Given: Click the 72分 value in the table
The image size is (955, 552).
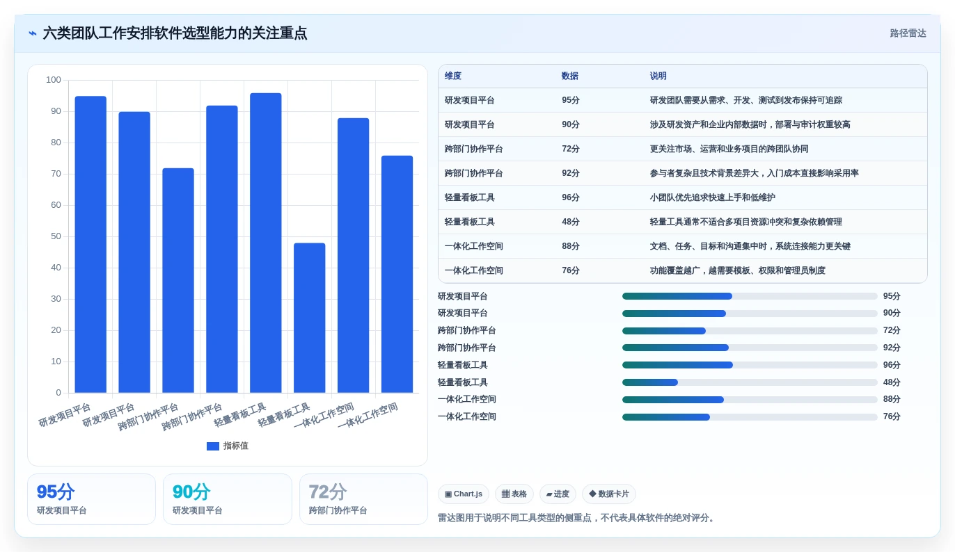Looking at the screenshot, I should pos(571,149).
